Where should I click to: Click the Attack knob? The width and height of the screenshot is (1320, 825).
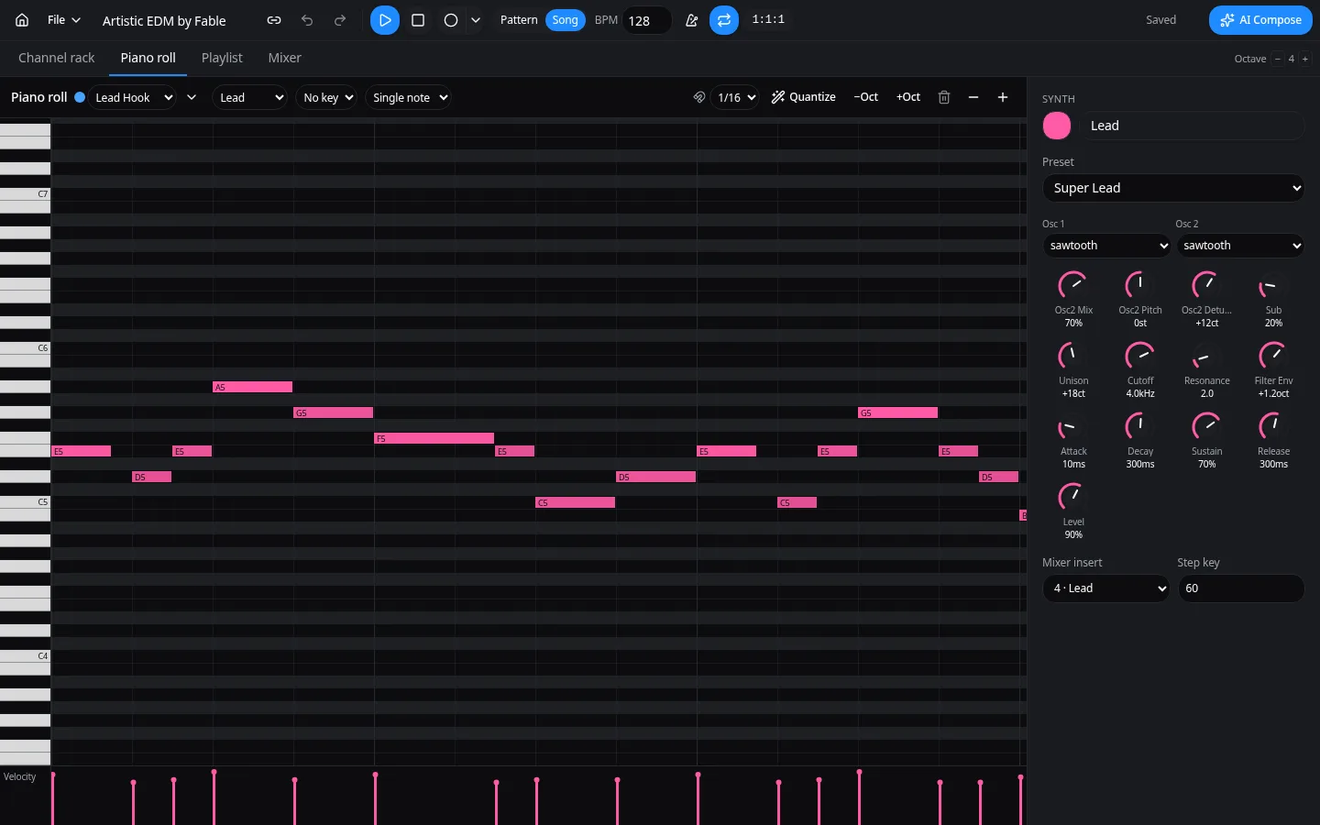point(1073,426)
